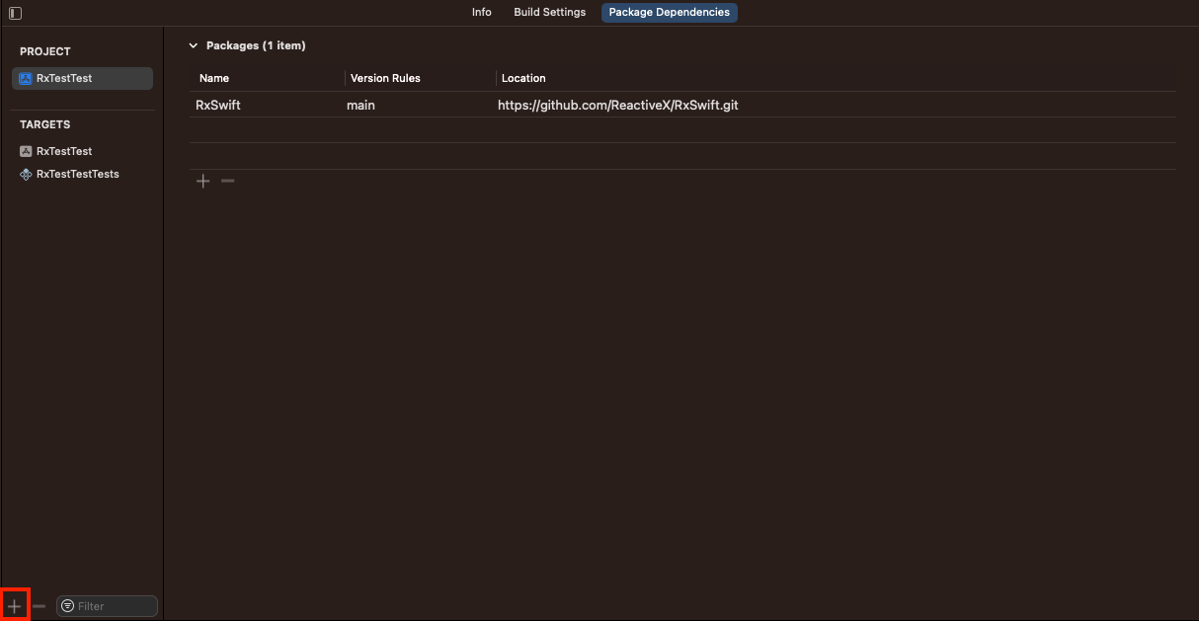
Task: Click the Name column header
Action: pyautogui.click(x=214, y=78)
